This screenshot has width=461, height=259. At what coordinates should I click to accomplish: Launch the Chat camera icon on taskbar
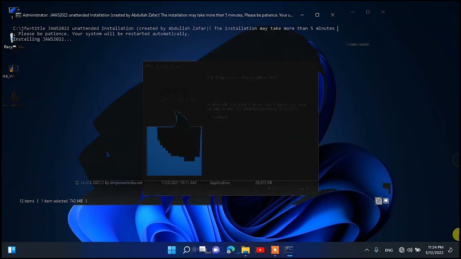click(x=216, y=250)
